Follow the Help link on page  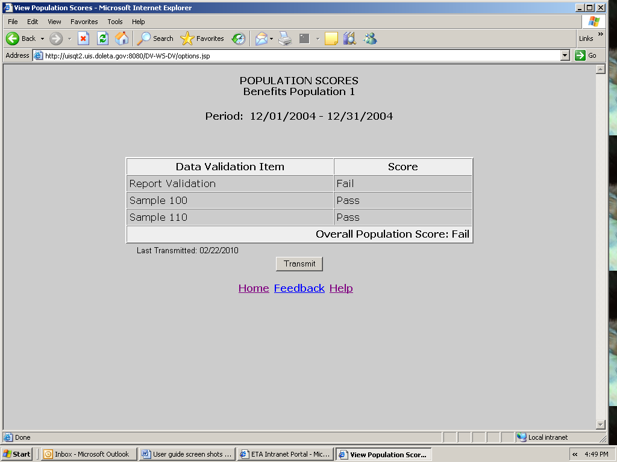(341, 288)
